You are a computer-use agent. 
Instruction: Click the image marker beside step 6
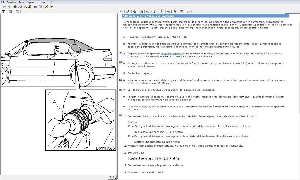[x=120, y=79]
